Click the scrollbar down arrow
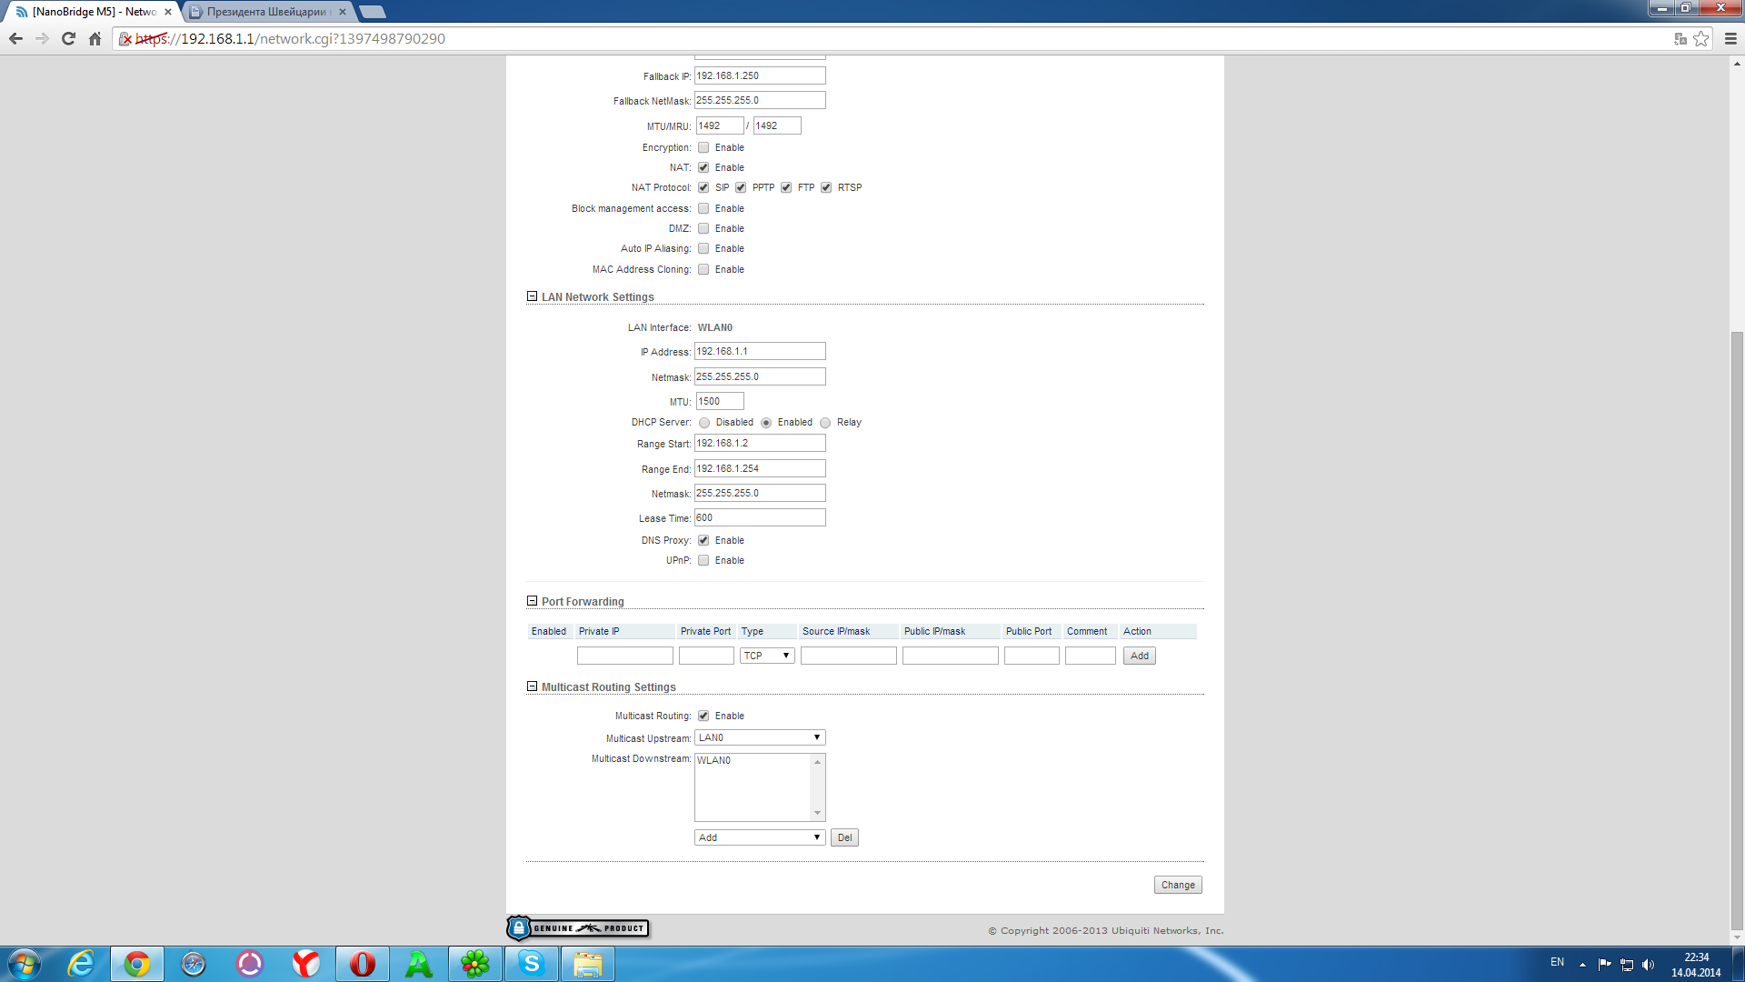The image size is (1745, 982). point(1737,937)
